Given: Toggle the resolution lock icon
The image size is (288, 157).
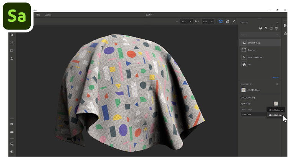Looking at the screenshot, I should point(196,21).
